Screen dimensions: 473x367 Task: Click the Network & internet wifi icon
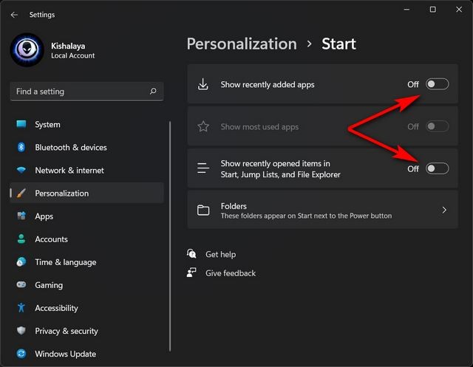[21, 170]
